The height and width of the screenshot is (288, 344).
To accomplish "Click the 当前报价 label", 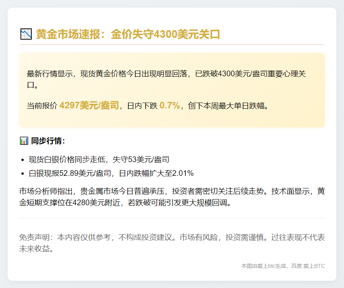I will click(42, 106).
